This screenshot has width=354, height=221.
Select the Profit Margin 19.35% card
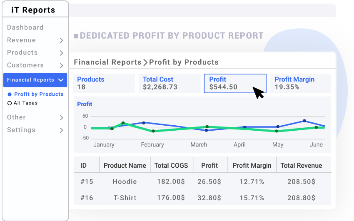pos(301,83)
